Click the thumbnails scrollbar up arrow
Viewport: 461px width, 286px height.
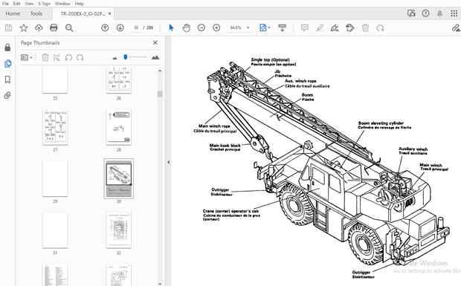(x=160, y=71)
